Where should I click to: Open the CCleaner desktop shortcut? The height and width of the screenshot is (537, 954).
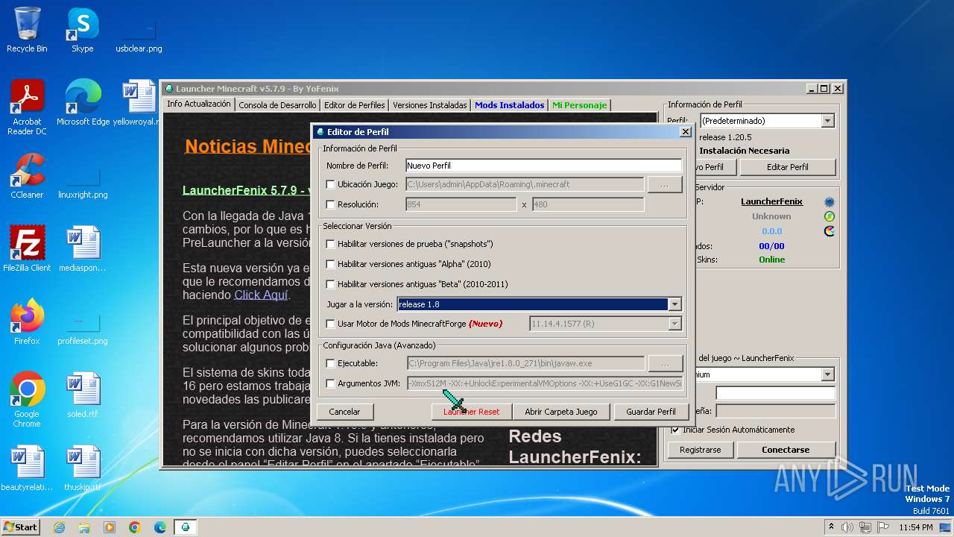[x=27, y=176]
